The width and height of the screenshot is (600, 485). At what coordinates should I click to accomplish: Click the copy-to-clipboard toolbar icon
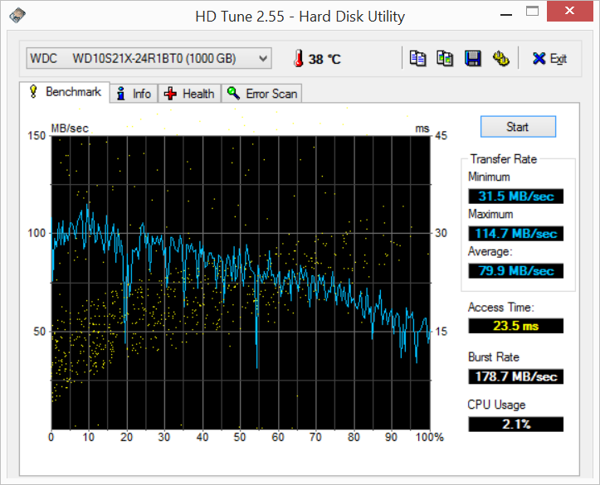coord(418,59)
